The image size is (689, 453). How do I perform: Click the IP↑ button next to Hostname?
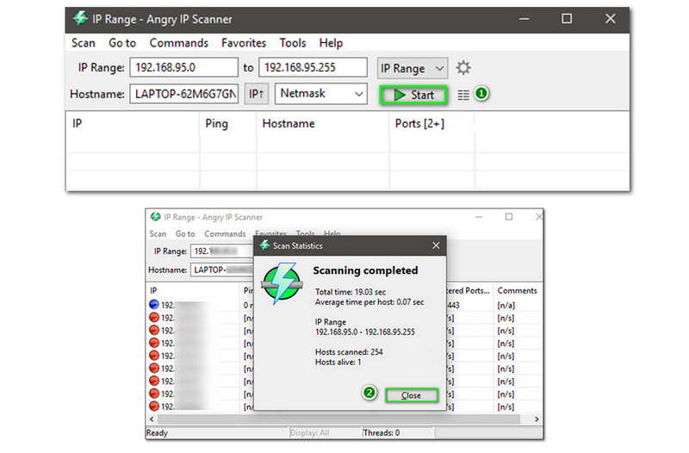click(256, 94)
